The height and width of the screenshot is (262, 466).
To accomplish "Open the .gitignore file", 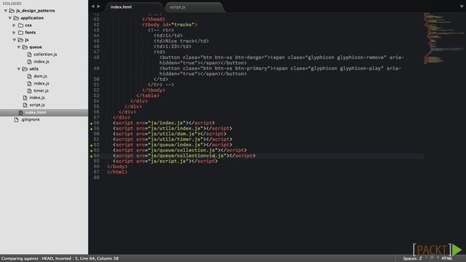I will pos(30,119).
